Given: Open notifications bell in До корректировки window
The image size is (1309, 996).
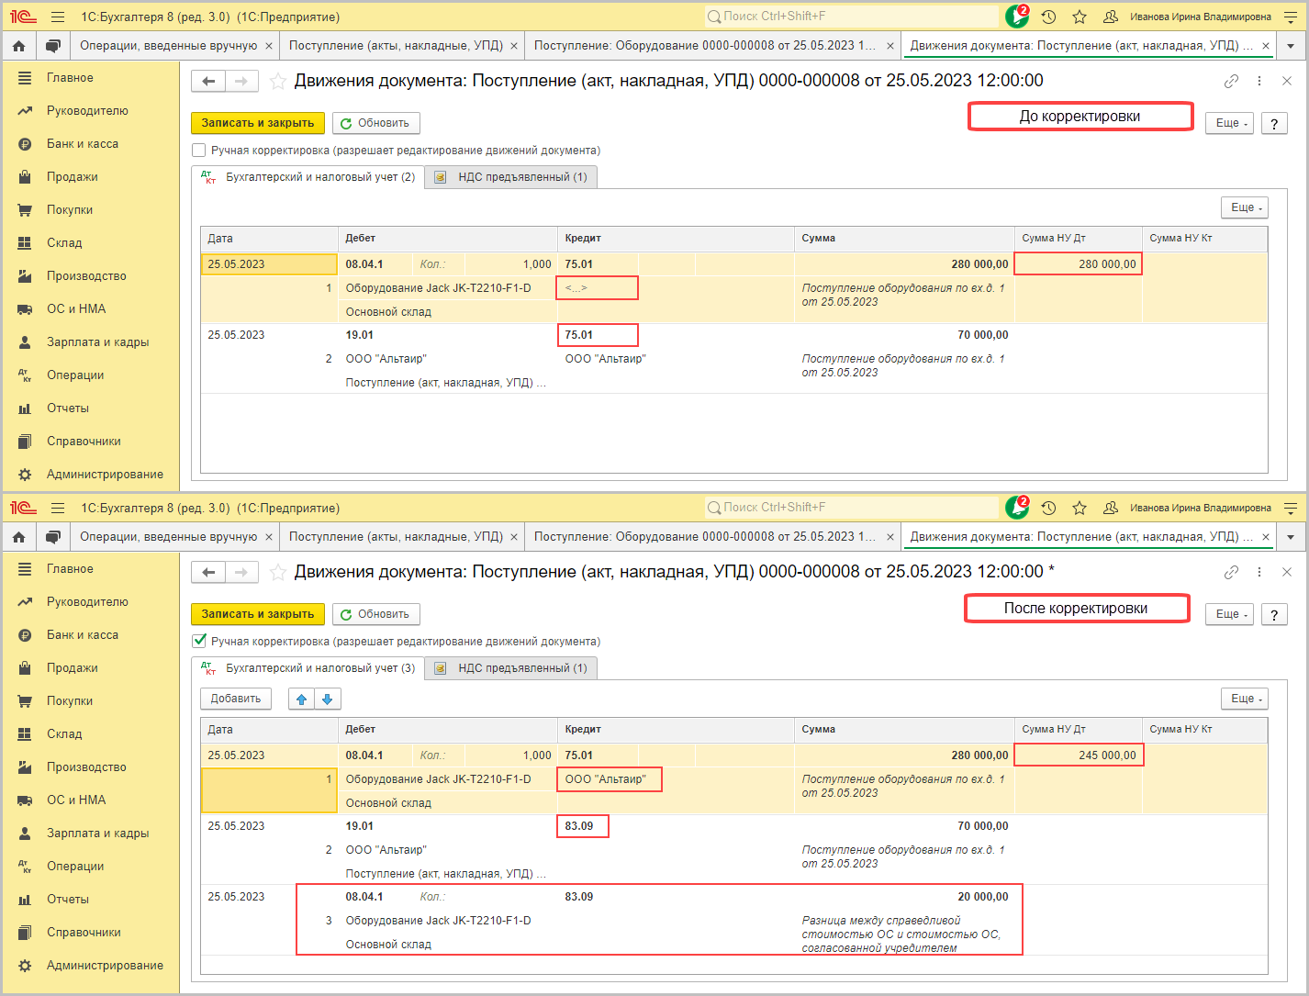Looking at the screenshot, I should click(1017, 17).
